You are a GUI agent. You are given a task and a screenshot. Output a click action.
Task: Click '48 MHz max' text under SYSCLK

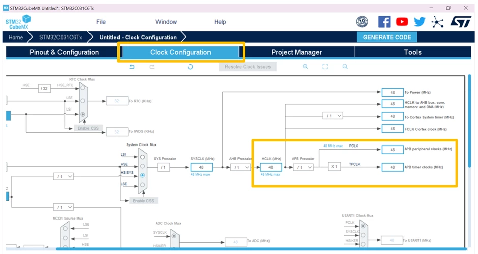(x=200, y=175)
